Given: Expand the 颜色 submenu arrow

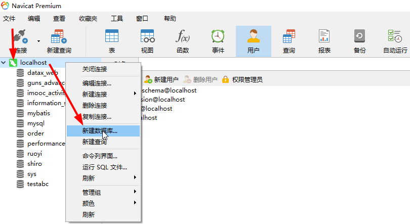Looking at the screenshot, I should (x=135, y=203).
